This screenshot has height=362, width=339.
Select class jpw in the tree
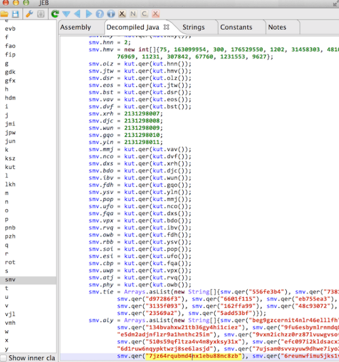[x=11, y=132]
